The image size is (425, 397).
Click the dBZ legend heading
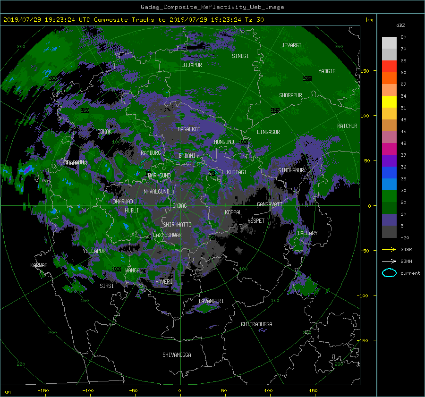tap(400, 25)
